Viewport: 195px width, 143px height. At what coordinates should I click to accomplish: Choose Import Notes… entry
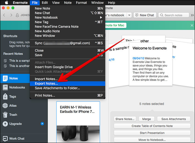point(67,79)
